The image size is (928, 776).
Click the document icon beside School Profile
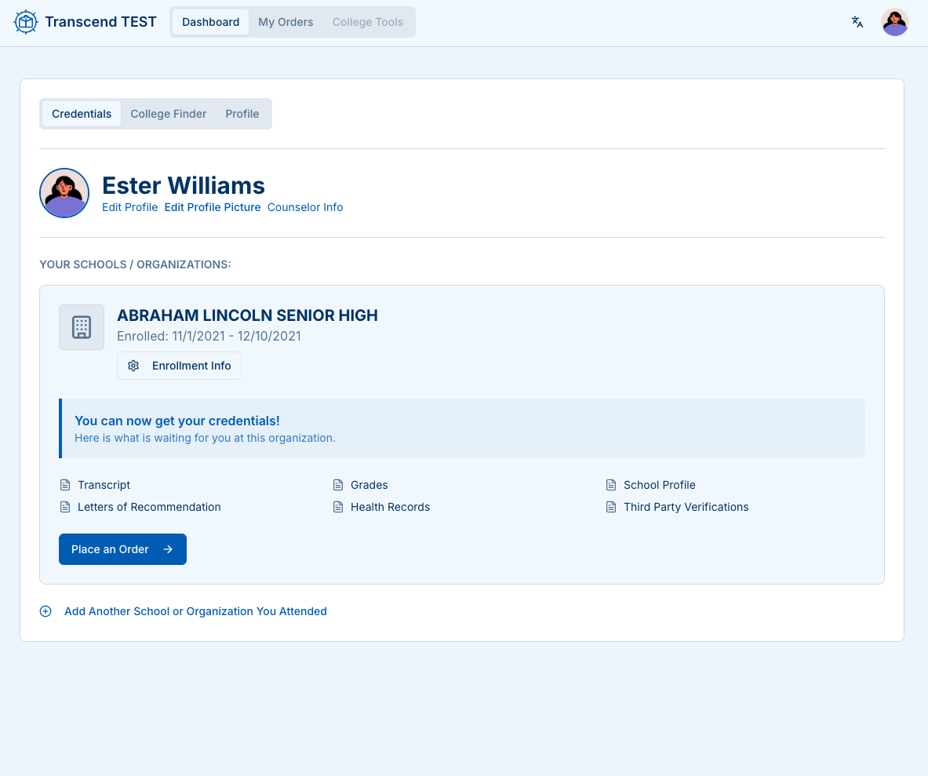pyautogui.click(x=610, y=484)
